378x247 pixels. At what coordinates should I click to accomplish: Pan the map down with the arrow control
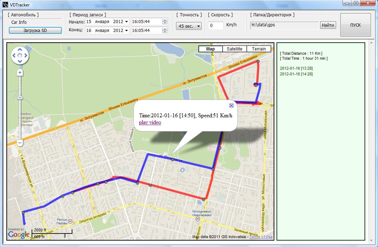click(x=20, y=61)
